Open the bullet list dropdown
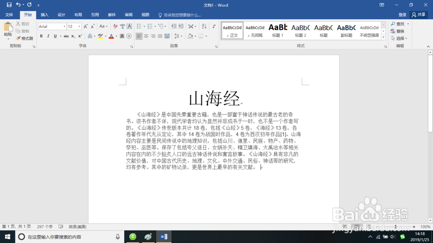433x243 pixels. pyautogui.click(x=144, y=26)
